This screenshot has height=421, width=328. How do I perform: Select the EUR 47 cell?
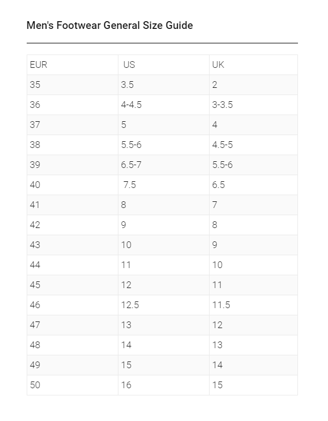tap(72, 325)
